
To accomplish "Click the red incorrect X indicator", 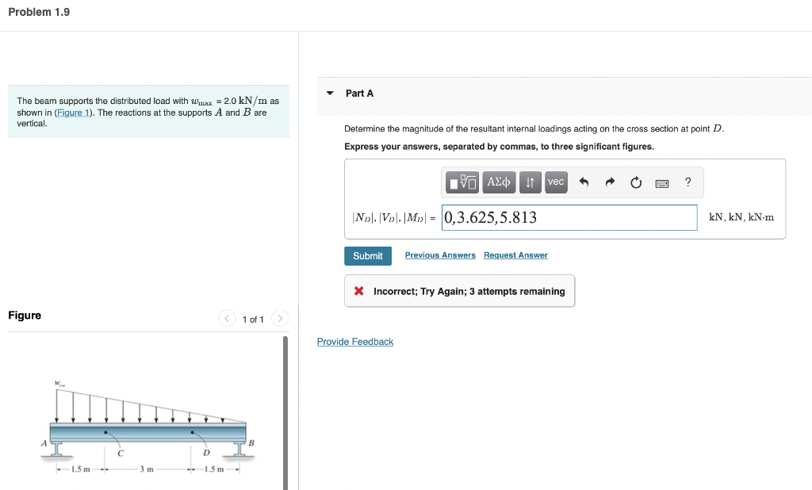I will [x=358, y=290].
